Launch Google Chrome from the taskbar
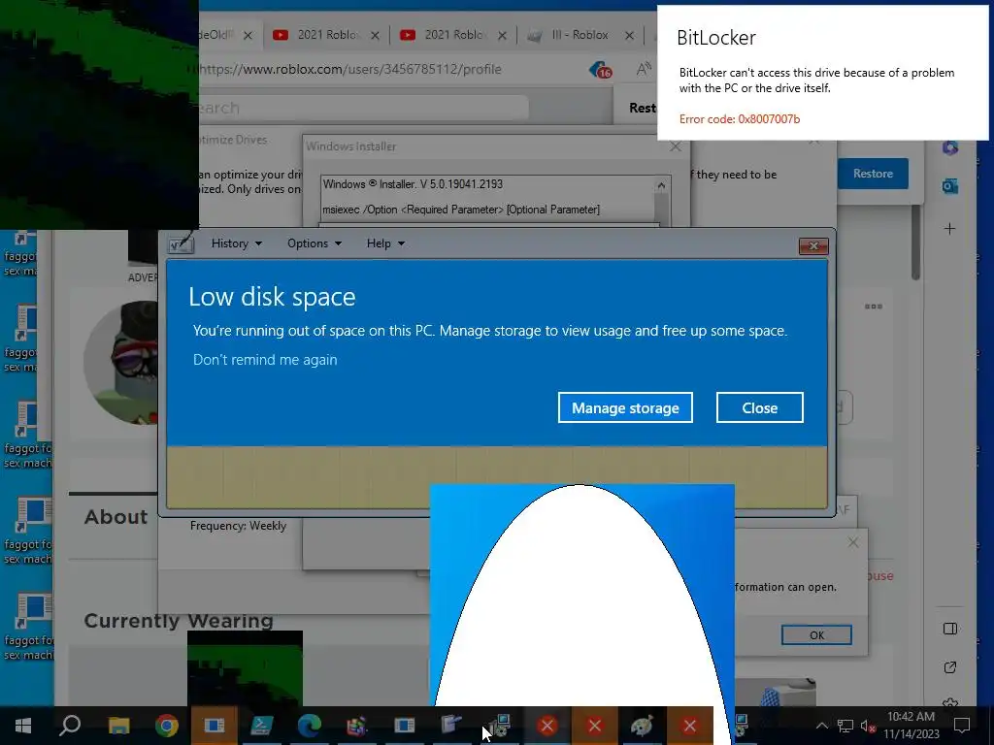 pyautogui.click(x=167, y=726)
